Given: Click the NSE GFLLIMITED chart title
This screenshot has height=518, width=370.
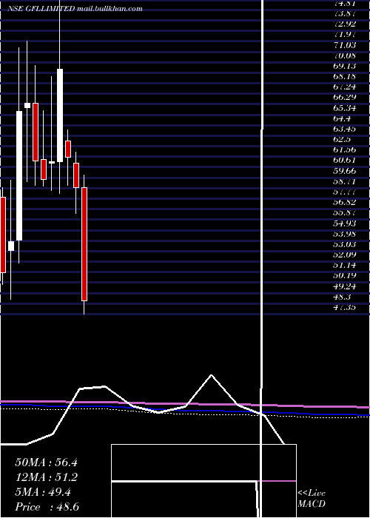Looking at the screenshot, I should point(75,9).
